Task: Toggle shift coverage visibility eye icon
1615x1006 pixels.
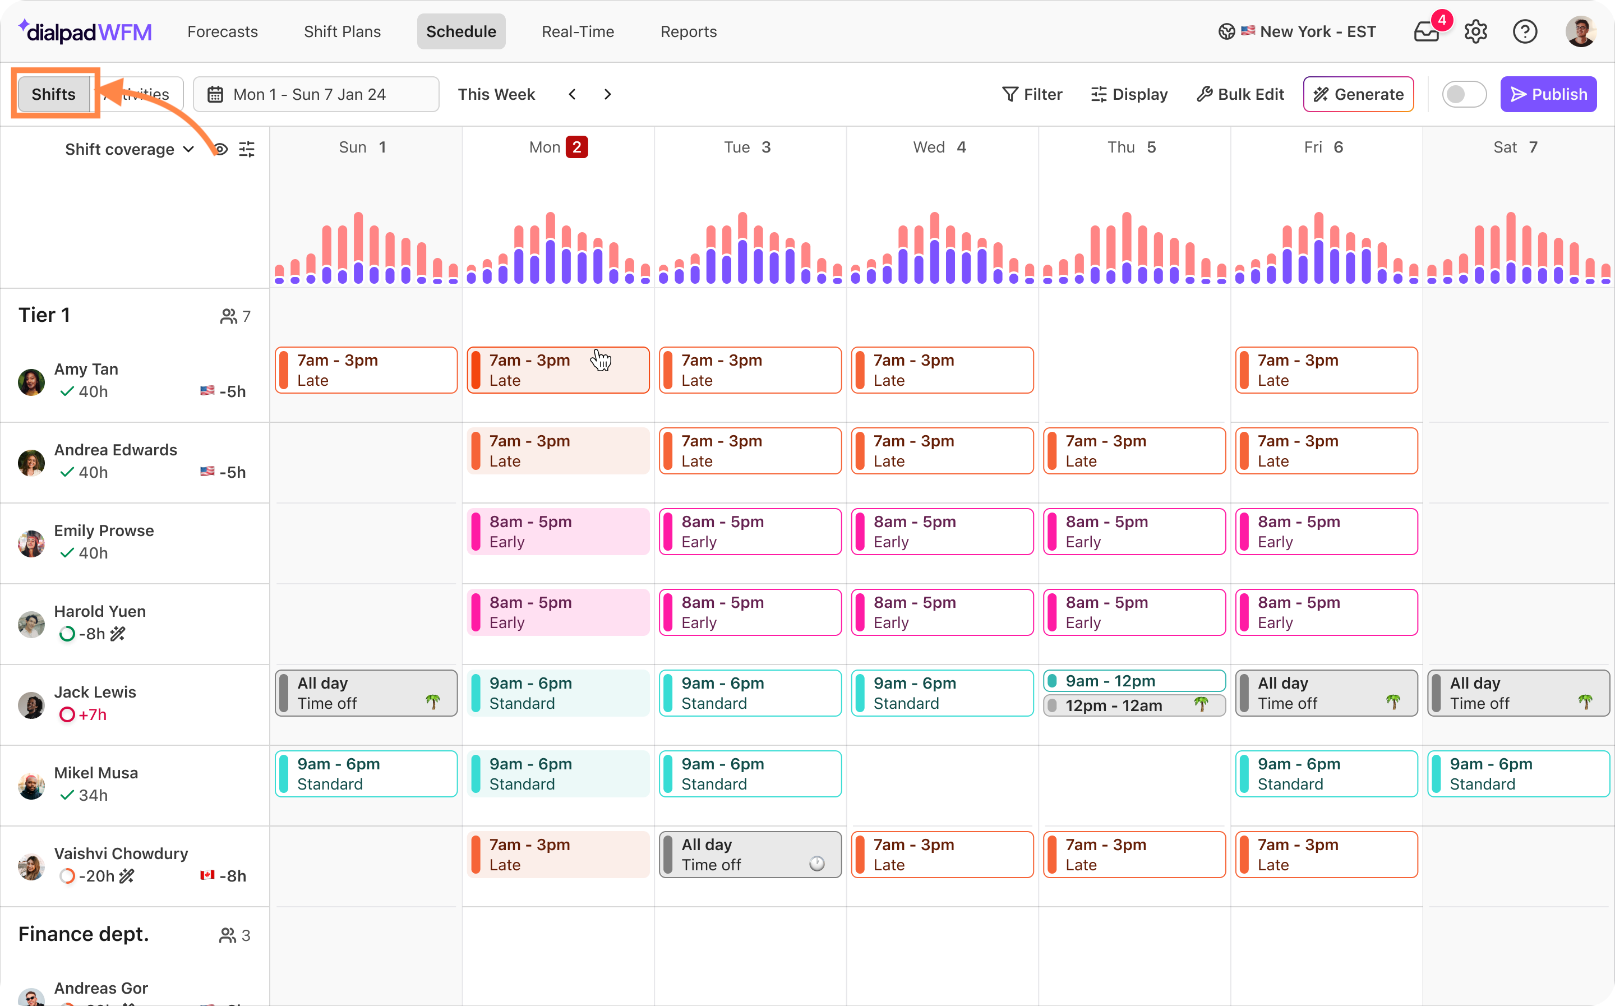Action: (x=220, y=149)
